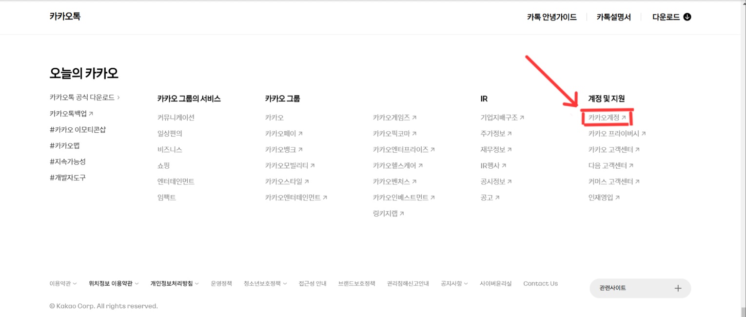
Task: Open 비즈니스 service category
Action: pos(170,150)
